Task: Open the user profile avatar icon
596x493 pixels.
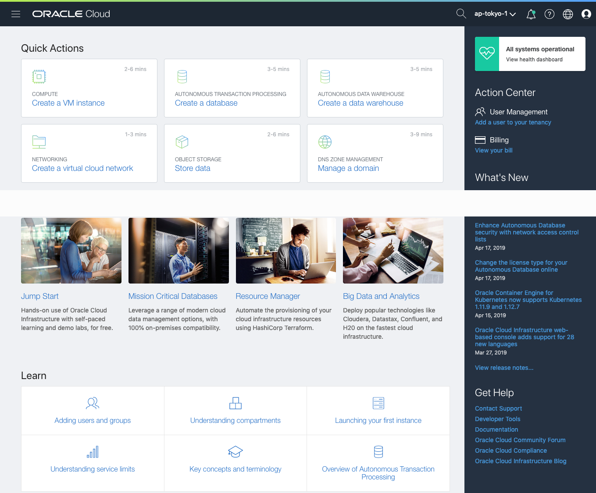Action: (x=586, y=14)
